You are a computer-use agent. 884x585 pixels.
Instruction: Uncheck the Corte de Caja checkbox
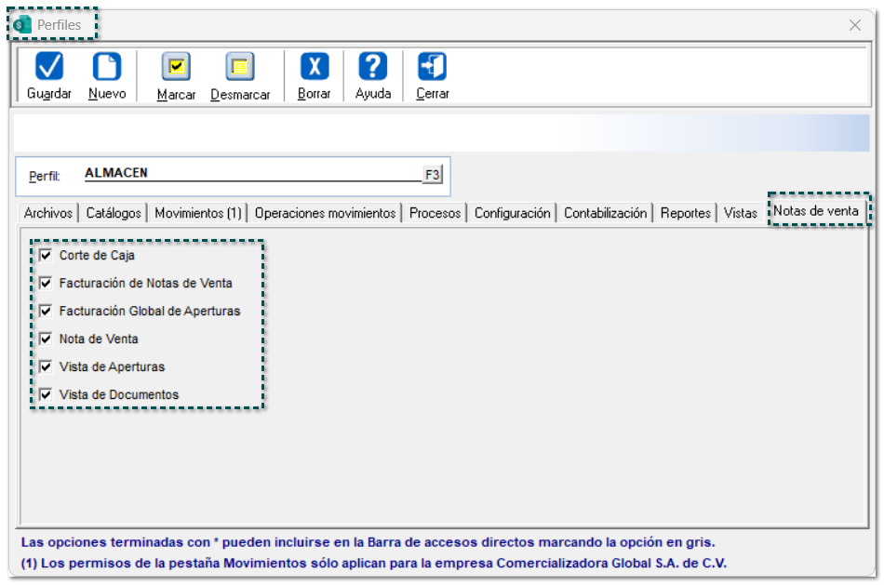46,255
